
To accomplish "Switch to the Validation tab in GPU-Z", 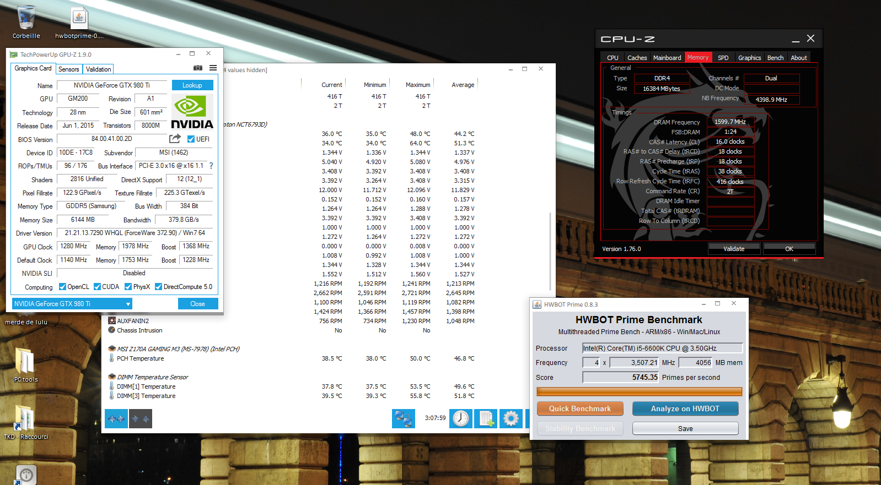I will 99,69.
